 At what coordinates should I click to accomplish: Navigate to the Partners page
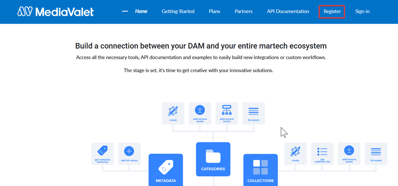(243, 11)
